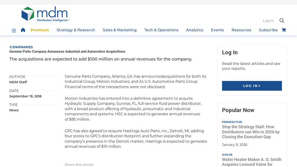Click the paragraph about Hydraulic Supply Company
The height and width of the screenshot is (167, 297).
133,109
